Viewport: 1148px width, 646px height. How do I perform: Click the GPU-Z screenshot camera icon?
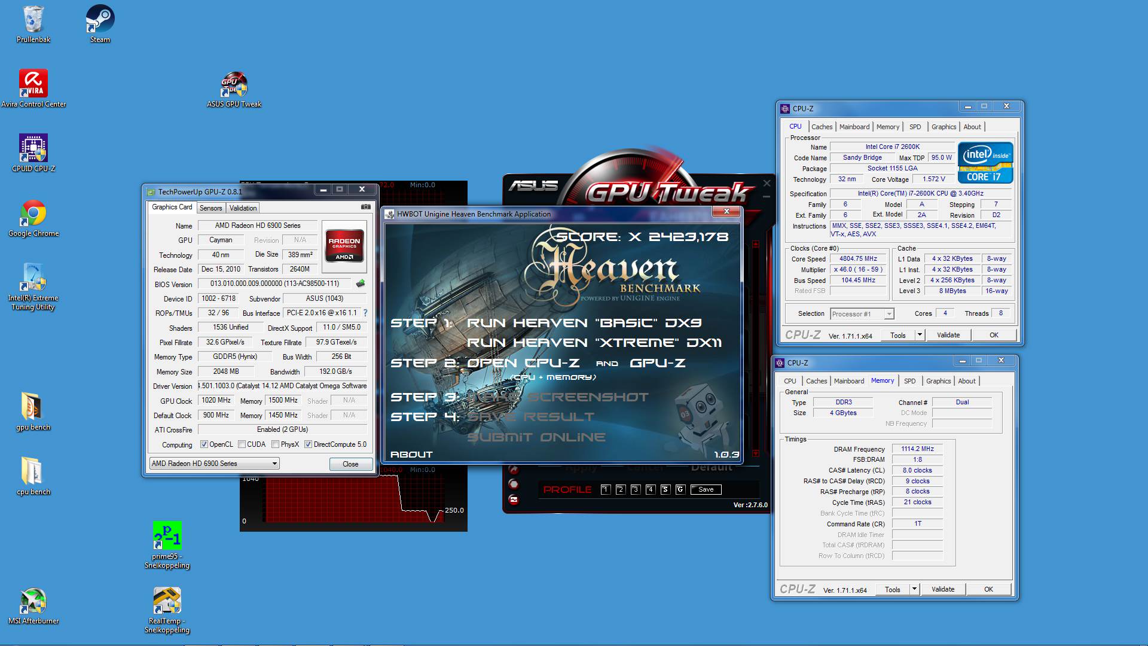click(x=365, y=207)
